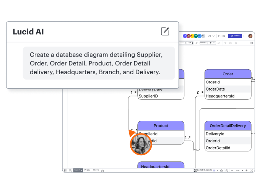Open the page grid view icon
Image resolution: width=260 pixels, height=195 pixels.
[70, 171]
